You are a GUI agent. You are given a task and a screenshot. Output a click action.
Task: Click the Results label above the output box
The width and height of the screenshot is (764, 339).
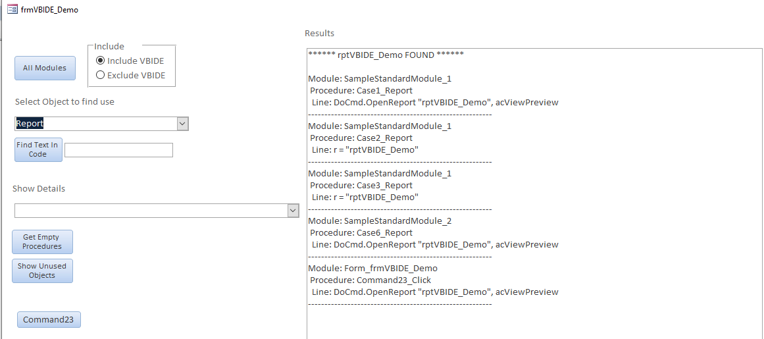319,34
